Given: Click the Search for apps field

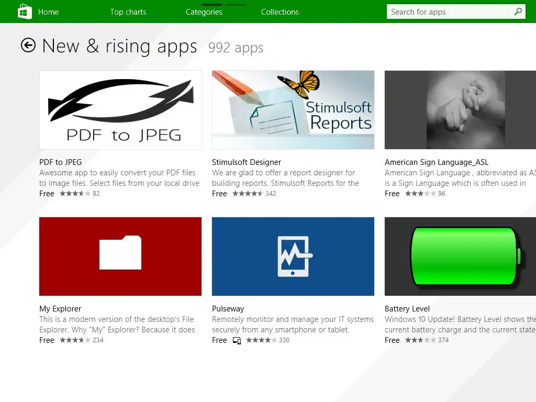Looking at the screenshot, I should point(456,12).
